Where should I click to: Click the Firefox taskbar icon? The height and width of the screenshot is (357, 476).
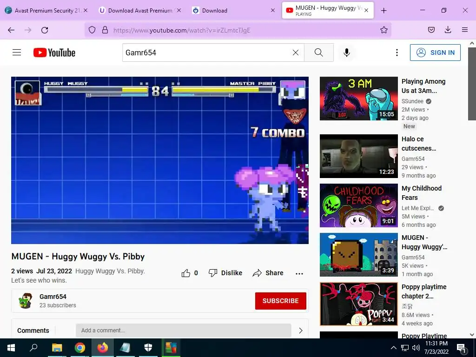[x=103, y=348]
